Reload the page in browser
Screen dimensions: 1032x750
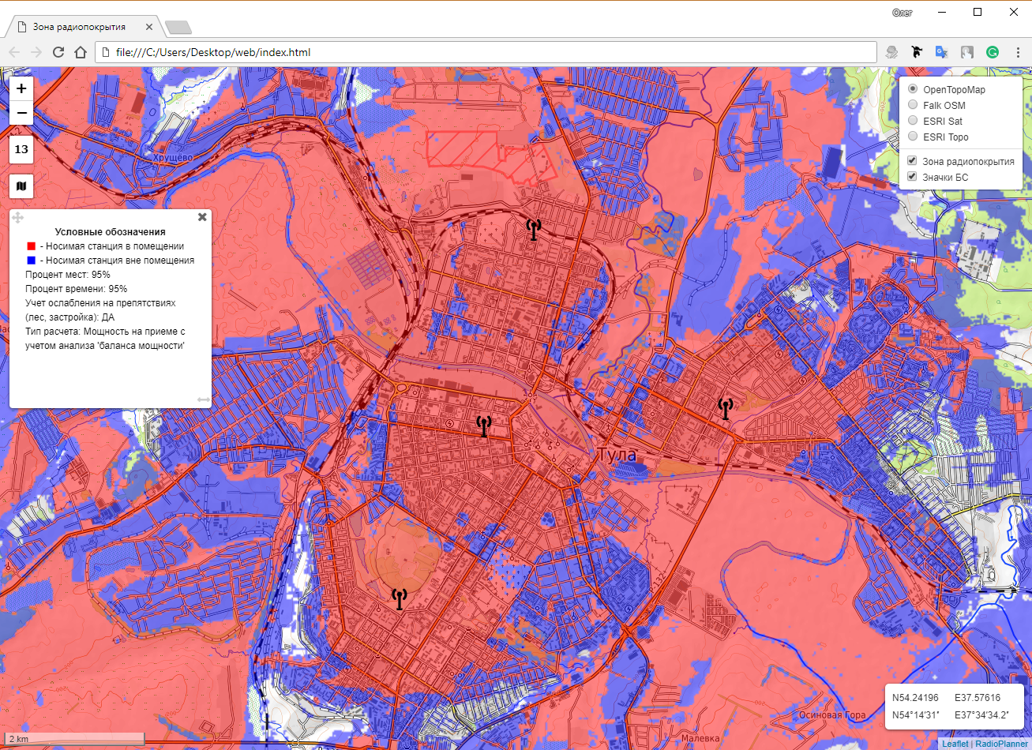pos(58,52)
